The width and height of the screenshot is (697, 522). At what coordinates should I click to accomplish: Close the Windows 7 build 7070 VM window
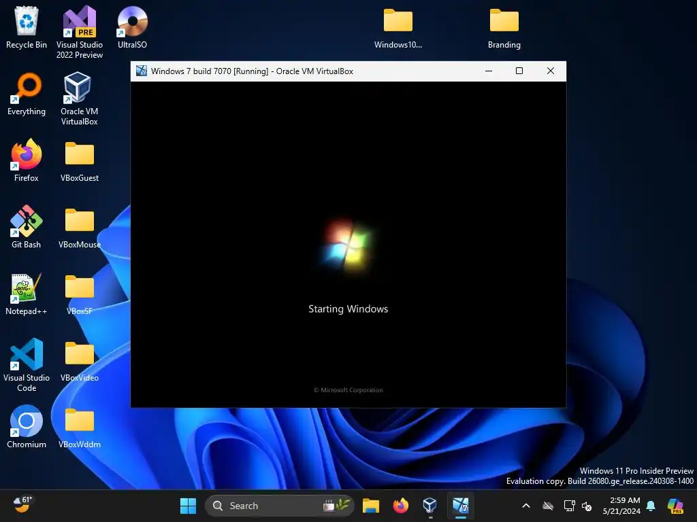pos(550,71)
